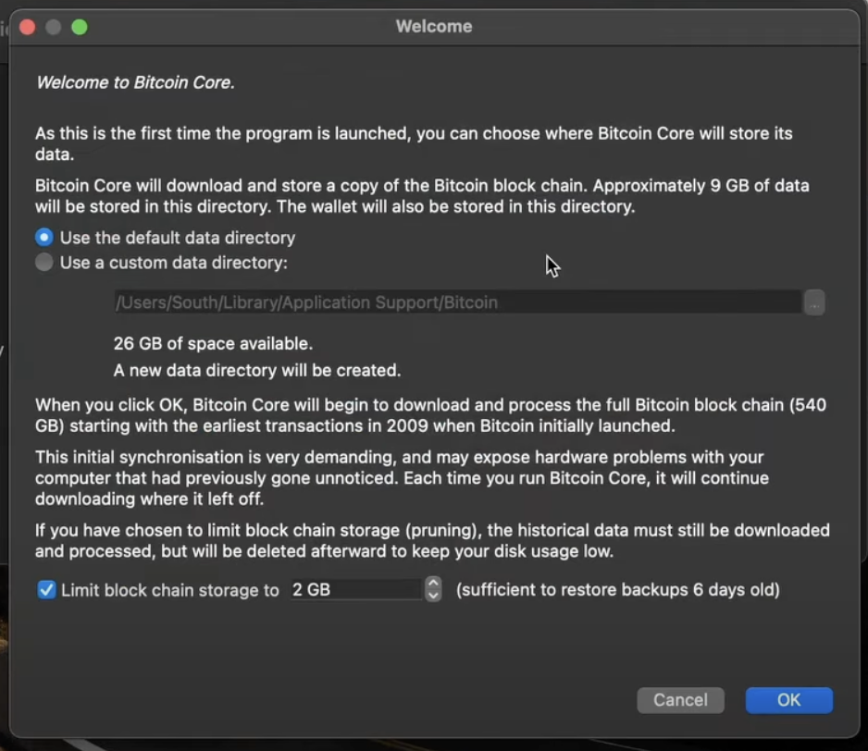Click the data directory path field

458,302
